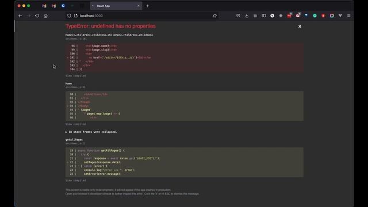Open src/Home.js link under getAllPages
This screenshot has width=368, height=207.
coord(75,143)
